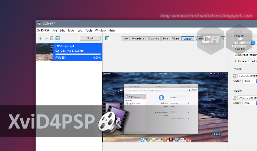Open the Edit menu

[62, 30]
